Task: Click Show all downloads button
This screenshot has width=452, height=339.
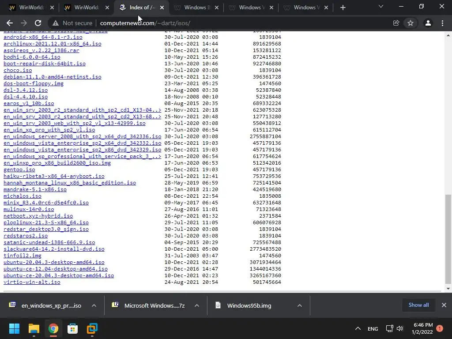Action: [x=418, y=305]
